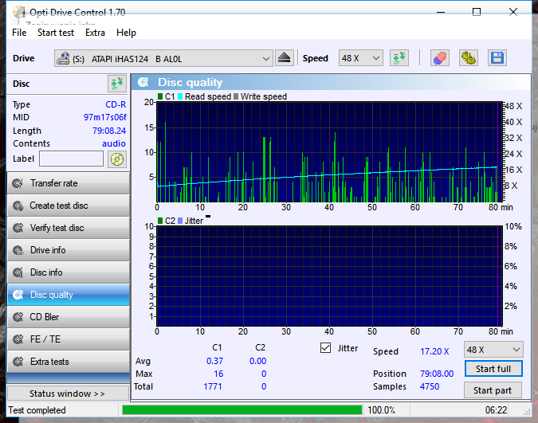This screenshot has height=423, width=538.
Task: Click the Disc info sidebar icon
Action: pyautogui.click(x=18, y=272)
